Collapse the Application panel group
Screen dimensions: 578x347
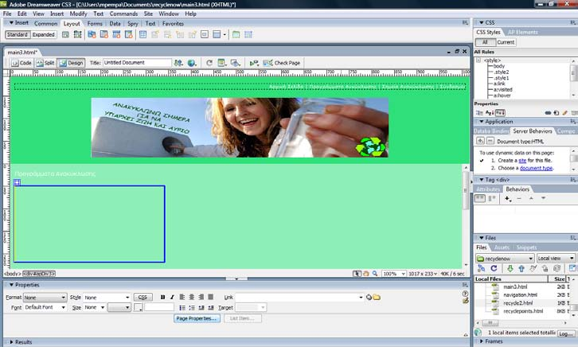click(x=482, y=121)
